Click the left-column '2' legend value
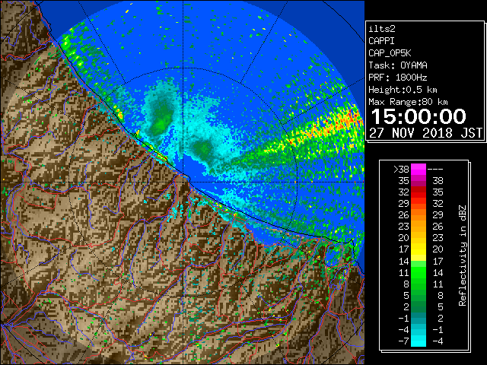Image resolution: width=487 pixels, height=365 pixels. pos(406,306)
